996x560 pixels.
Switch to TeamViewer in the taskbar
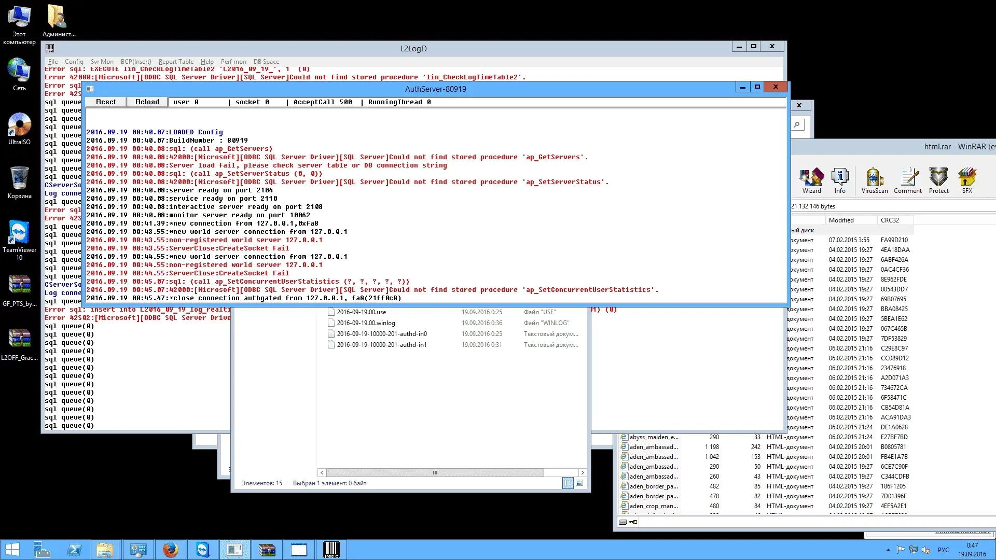coord(202,550)
